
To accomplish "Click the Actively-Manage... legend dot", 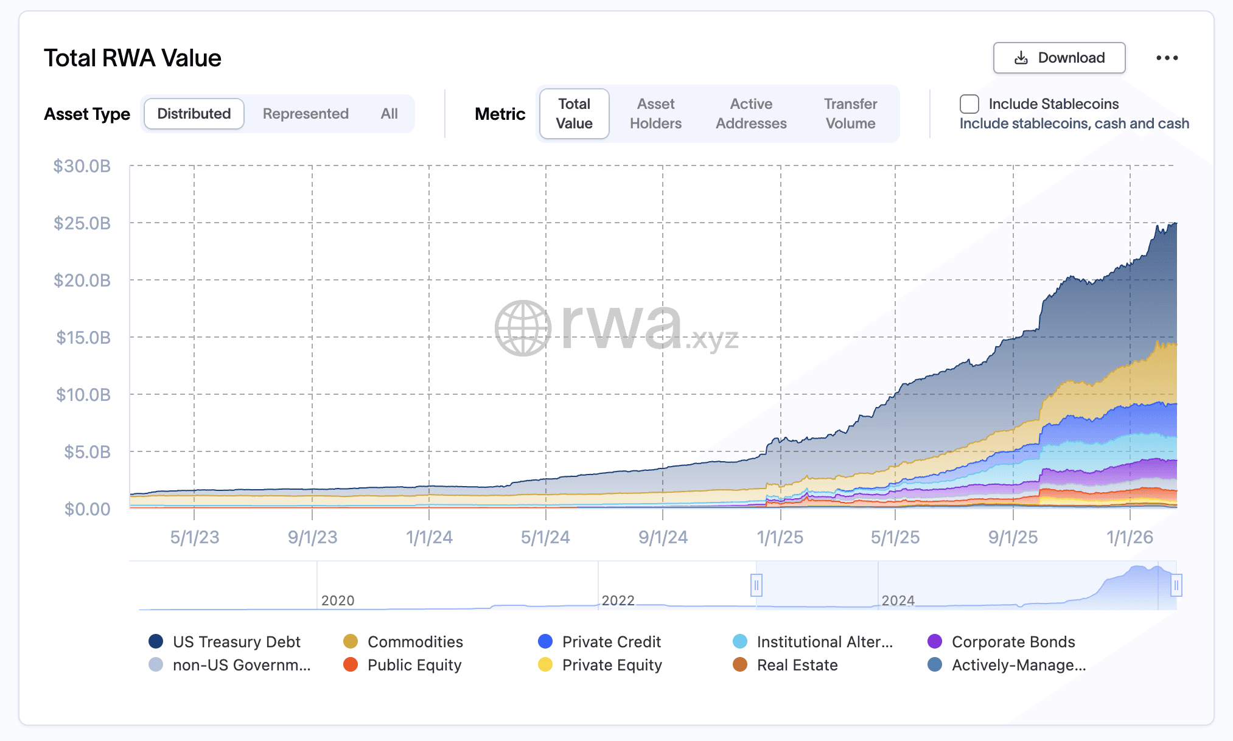I will [x=935, y=664].
